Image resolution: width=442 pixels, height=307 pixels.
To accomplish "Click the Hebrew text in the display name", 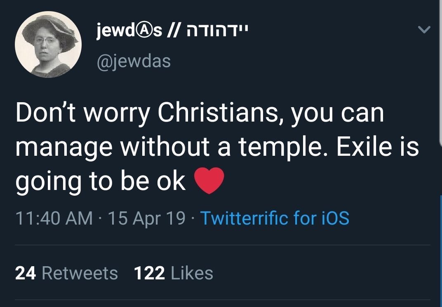I will [218, 32].
